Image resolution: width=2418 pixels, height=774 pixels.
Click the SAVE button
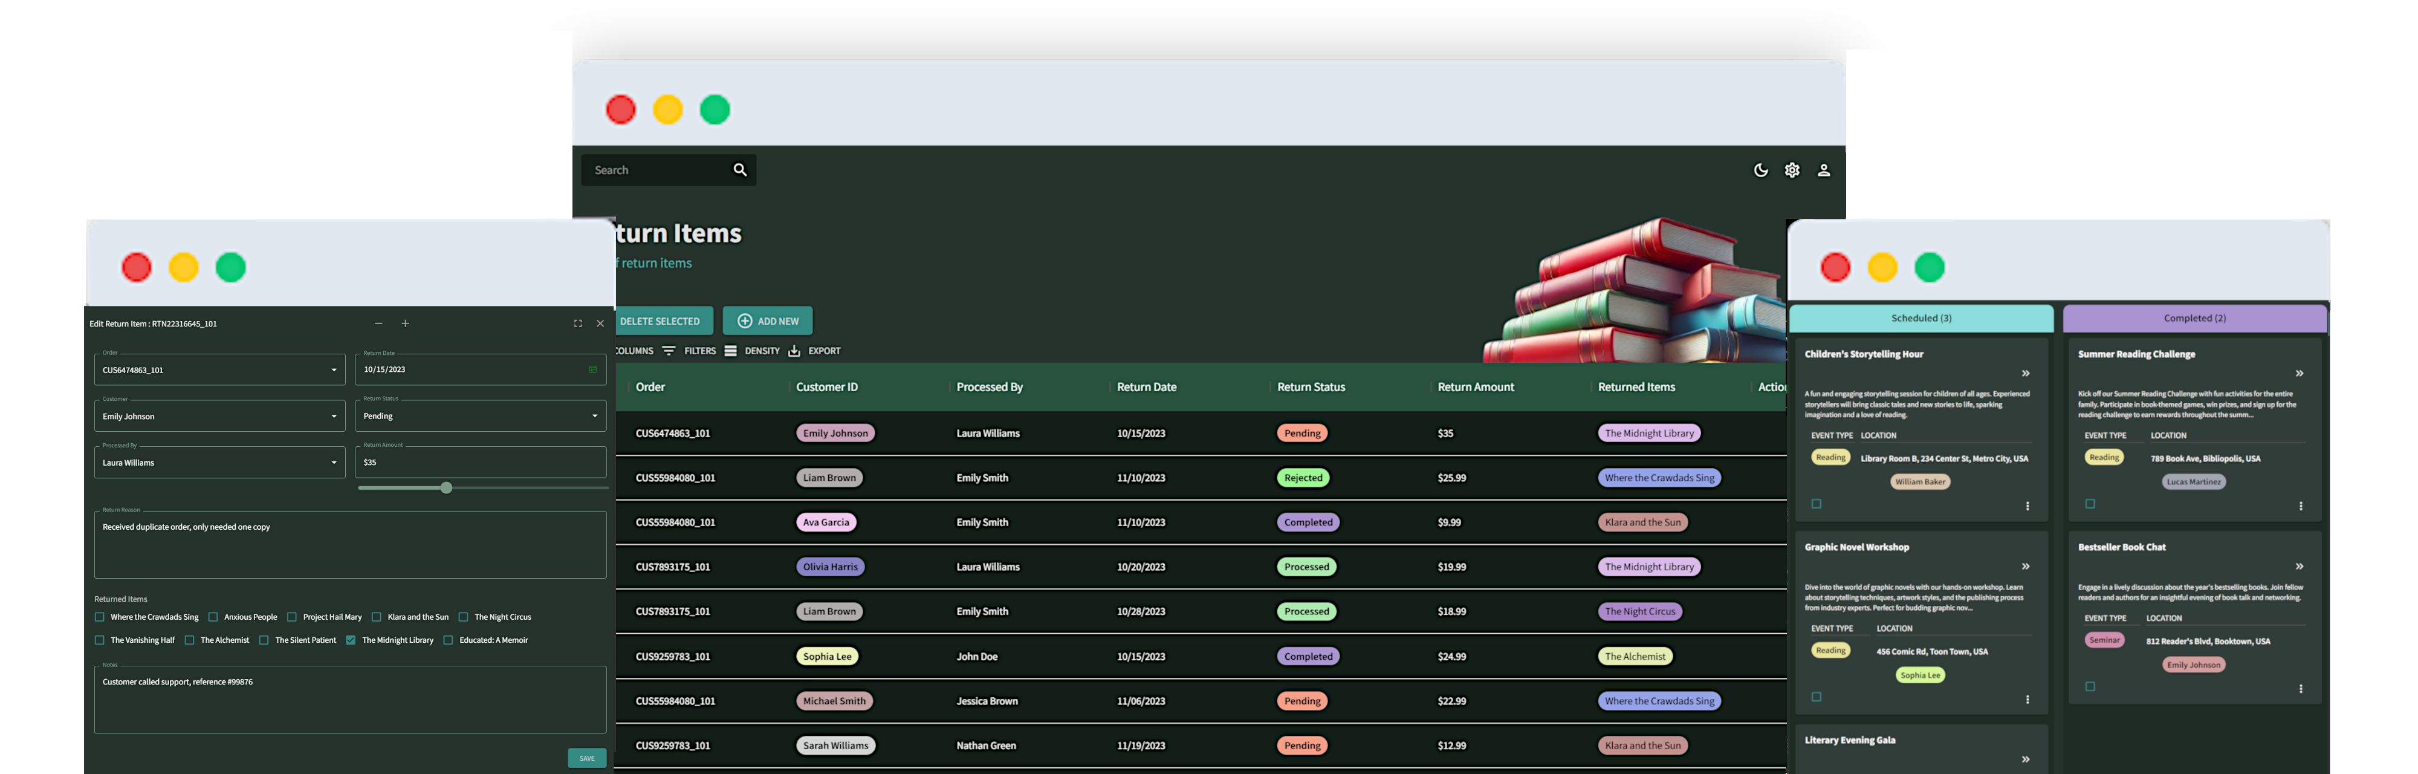[586, 758]
